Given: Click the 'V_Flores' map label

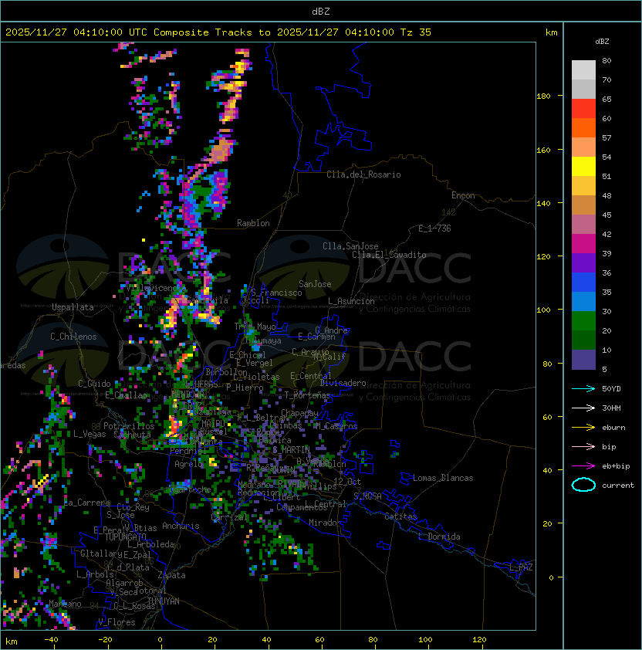Looking at the screenshot, I should pyautogui.click(x=117, y=622).
